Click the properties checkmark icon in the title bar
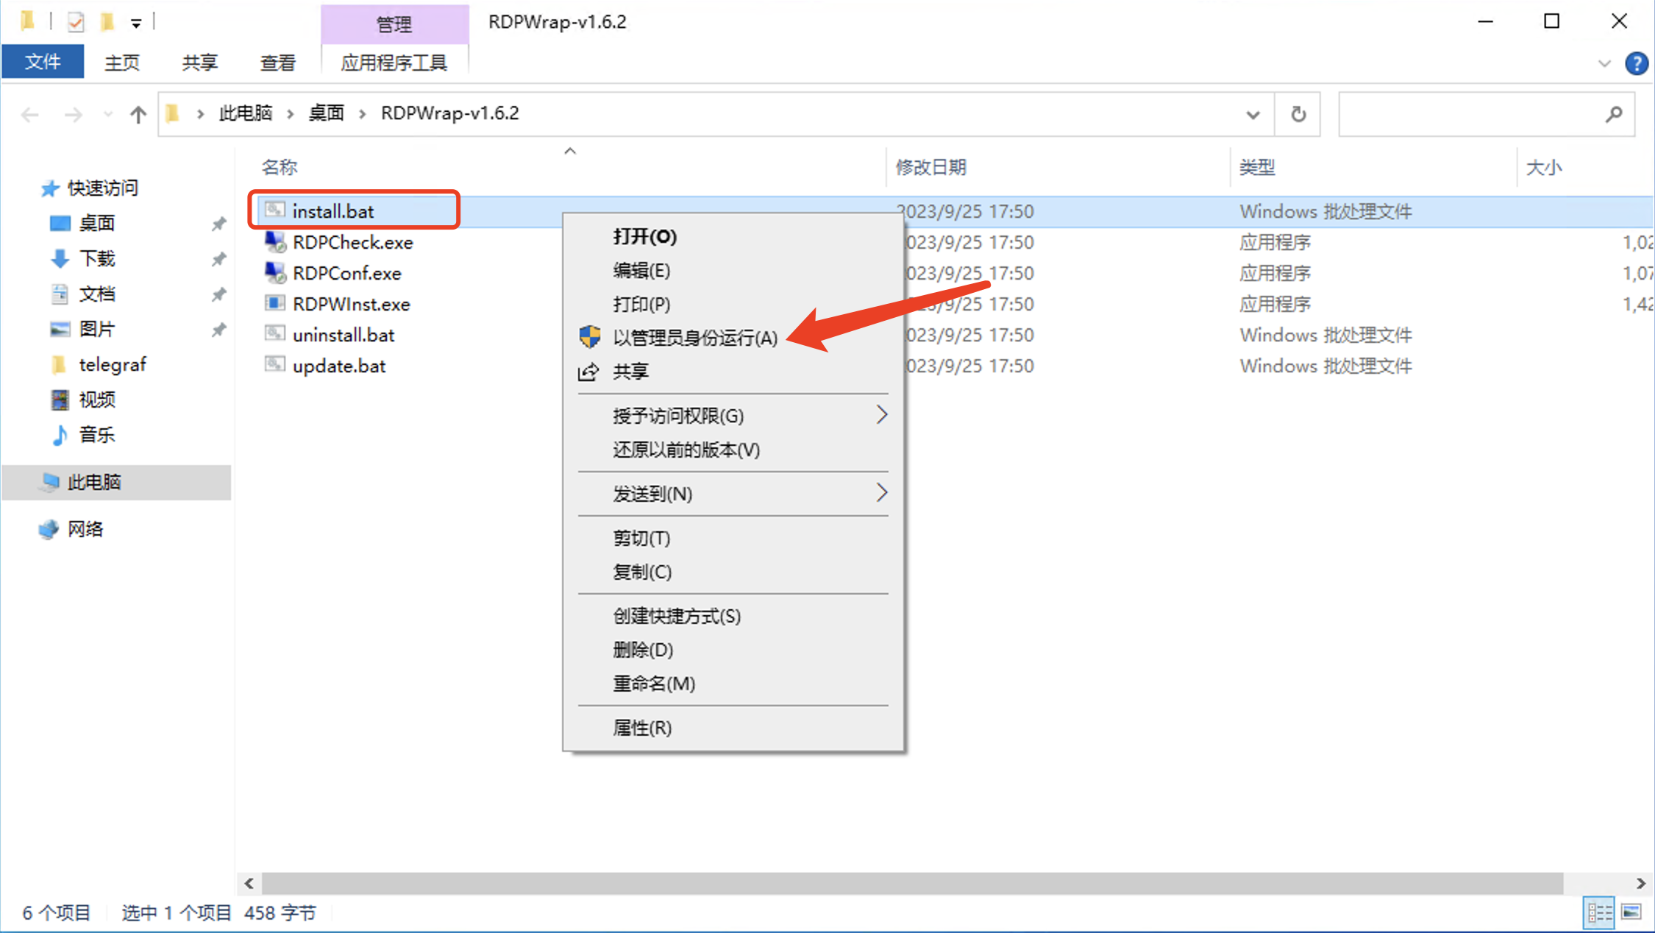 (76, 22)
